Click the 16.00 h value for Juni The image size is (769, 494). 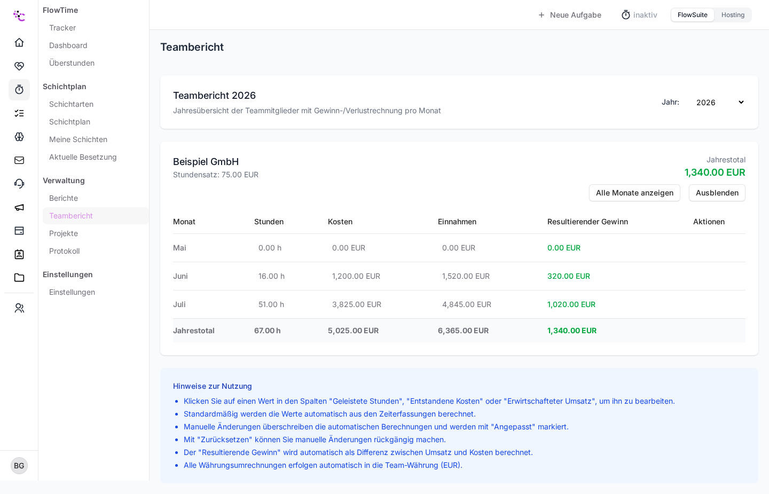point(271,276)
